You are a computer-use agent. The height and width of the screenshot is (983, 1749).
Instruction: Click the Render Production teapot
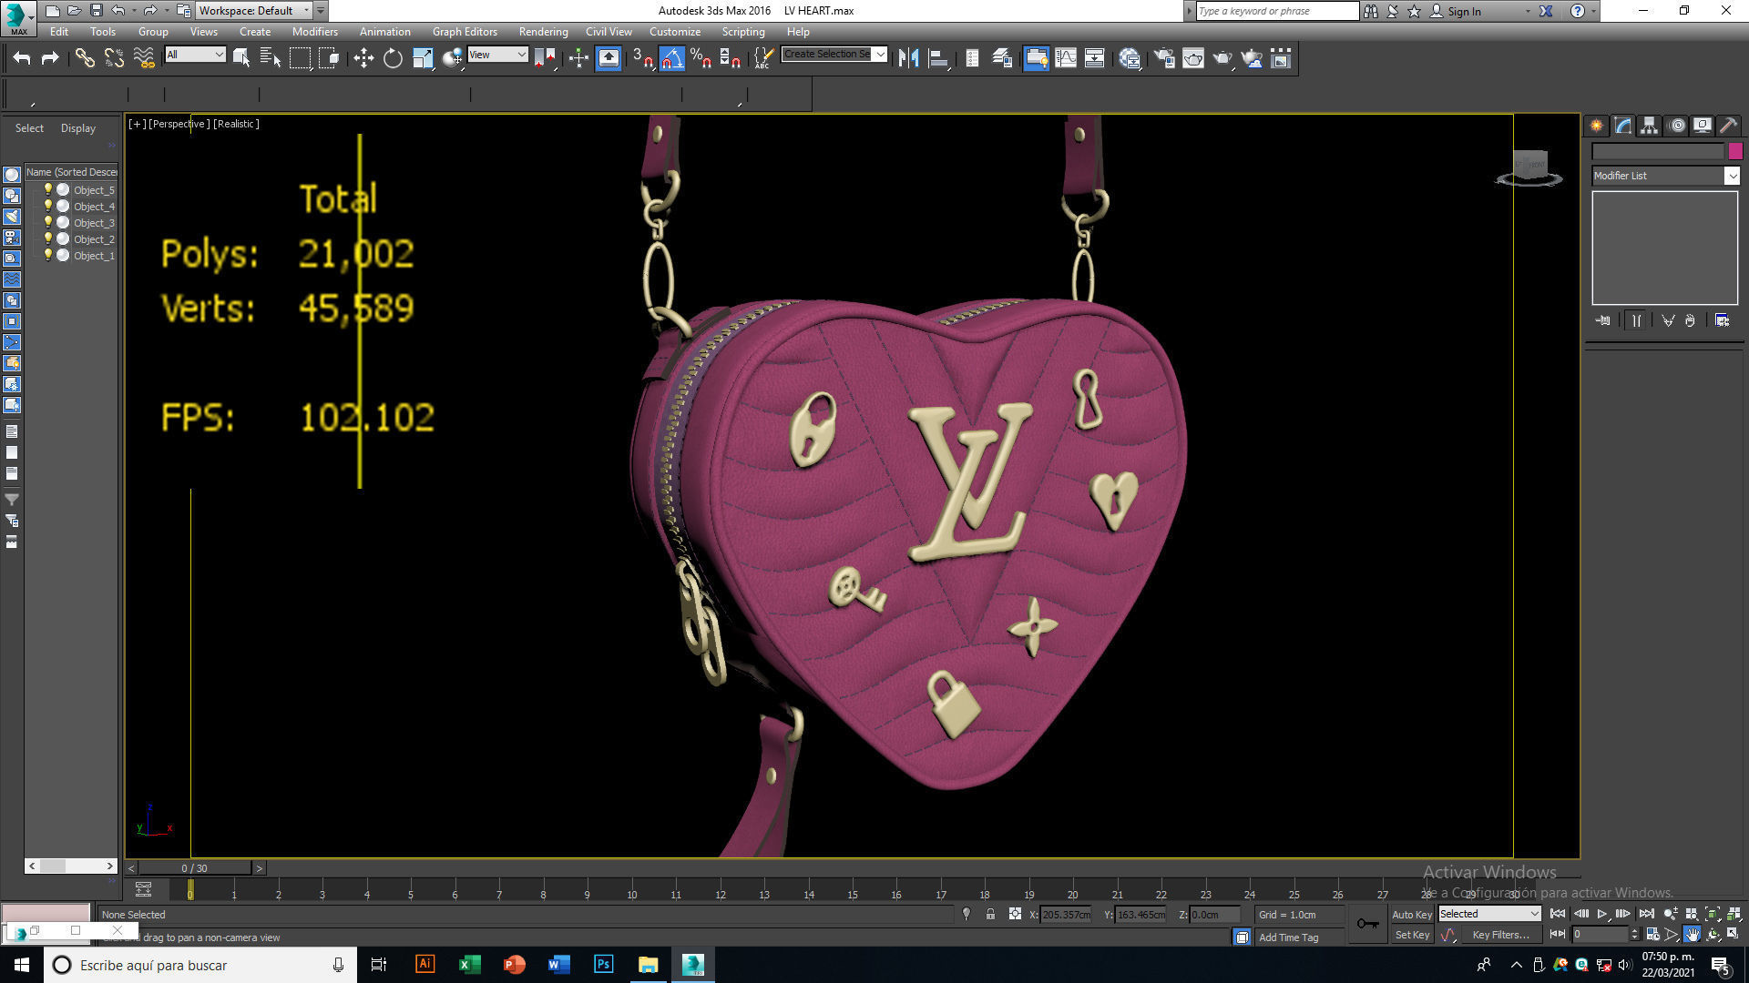(x=1222, y=58)
